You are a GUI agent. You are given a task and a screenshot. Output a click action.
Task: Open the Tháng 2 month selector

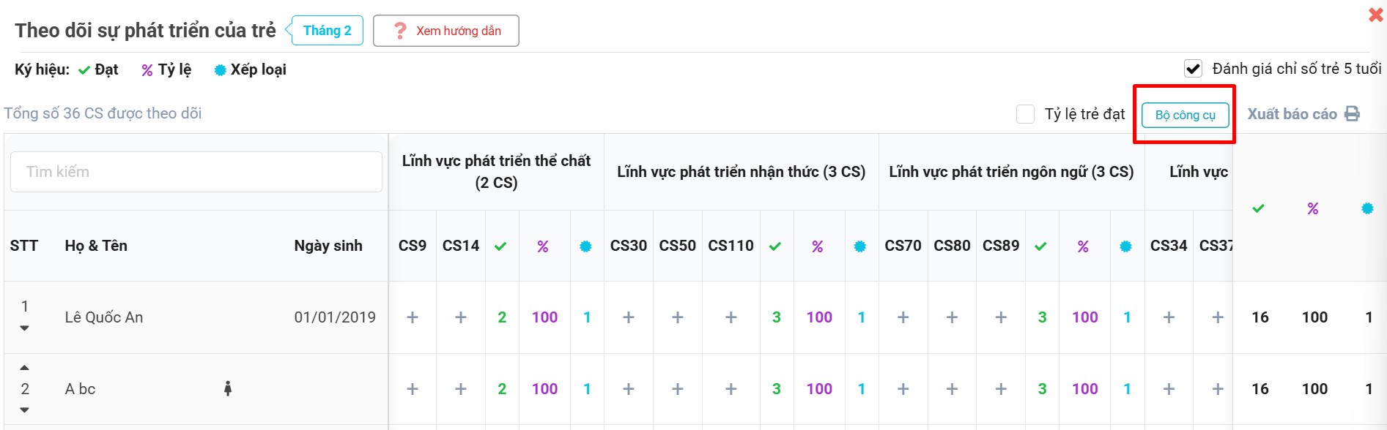[327, 31]
